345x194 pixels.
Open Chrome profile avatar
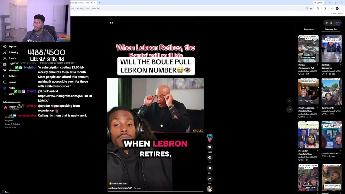pyautogui.click(x=337, y=8)
